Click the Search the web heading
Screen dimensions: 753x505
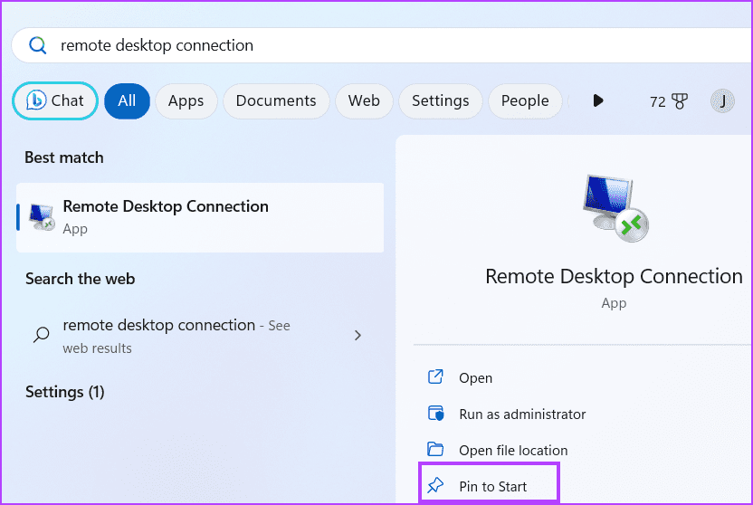(81, 279)
